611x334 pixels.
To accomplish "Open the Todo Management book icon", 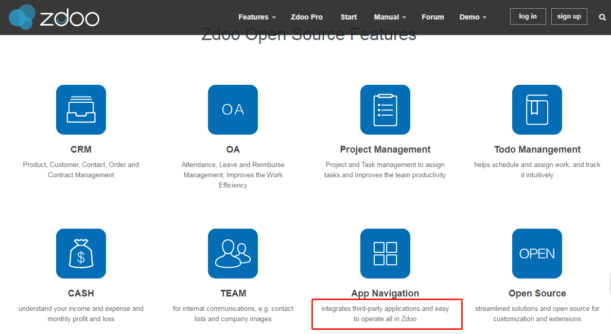I will 537,110.
